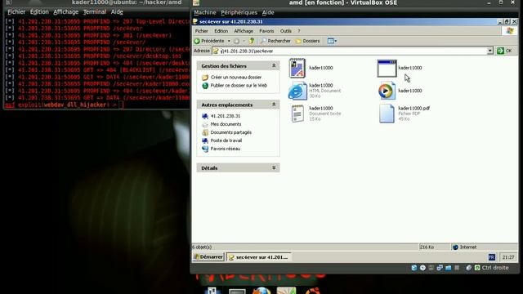
Task: Open Outils menu in Explorer
Action: [285, 31]
